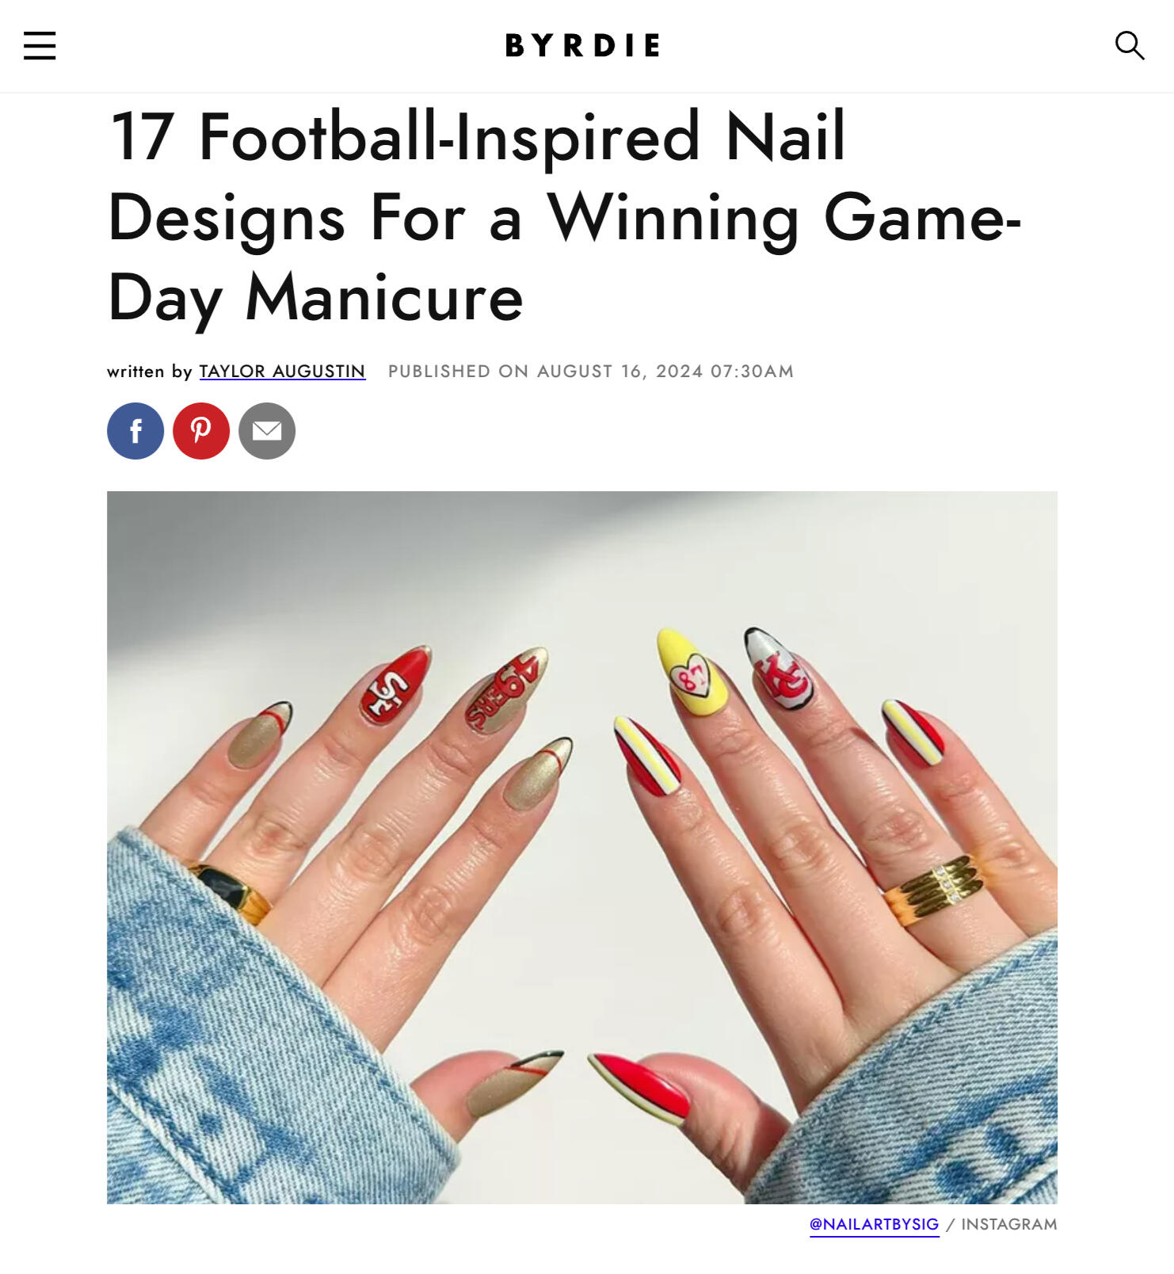The image size is (1174, 1274).
Task: Click the red SF logo nail
Action: [395, 685]
